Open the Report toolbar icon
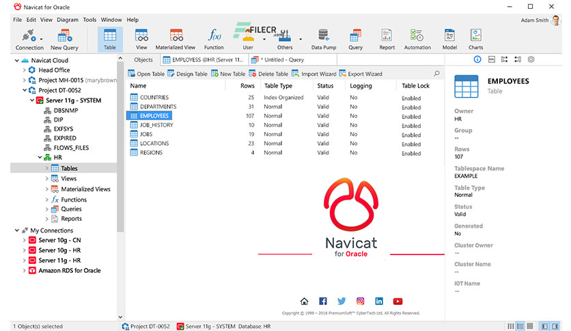The width and height of the screenshot is (571, 331). click(x=387, y=40)
